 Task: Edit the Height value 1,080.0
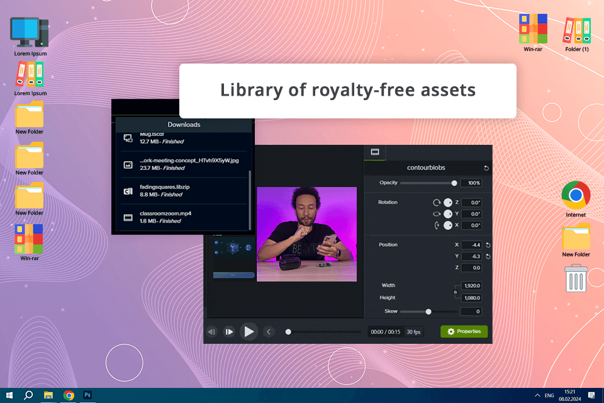(x=471, y=298)
